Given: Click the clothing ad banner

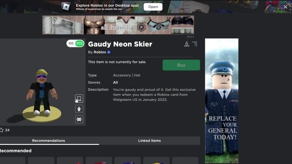Looking at the screenshot, I should pos(118,25).
